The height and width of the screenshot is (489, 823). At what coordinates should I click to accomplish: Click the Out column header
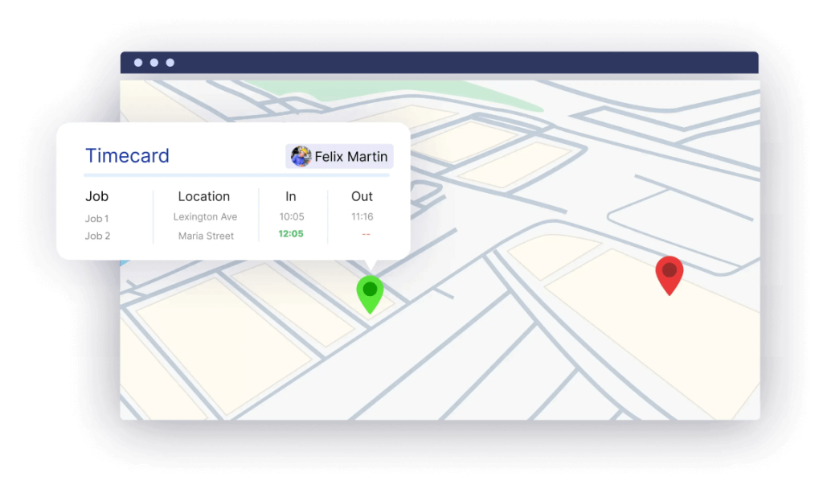coord(362,196)
